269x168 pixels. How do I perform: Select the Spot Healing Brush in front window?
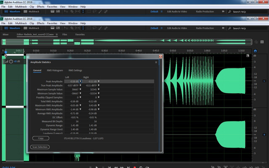(106, 28)
